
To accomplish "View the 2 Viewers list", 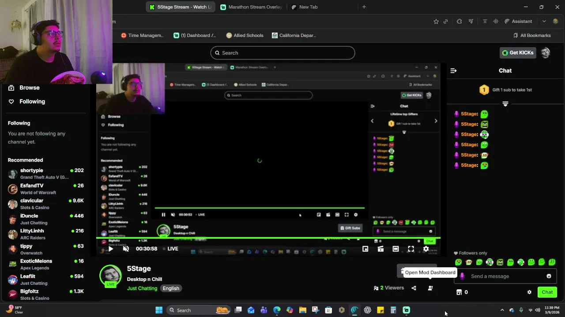I will tap(388, 288).
